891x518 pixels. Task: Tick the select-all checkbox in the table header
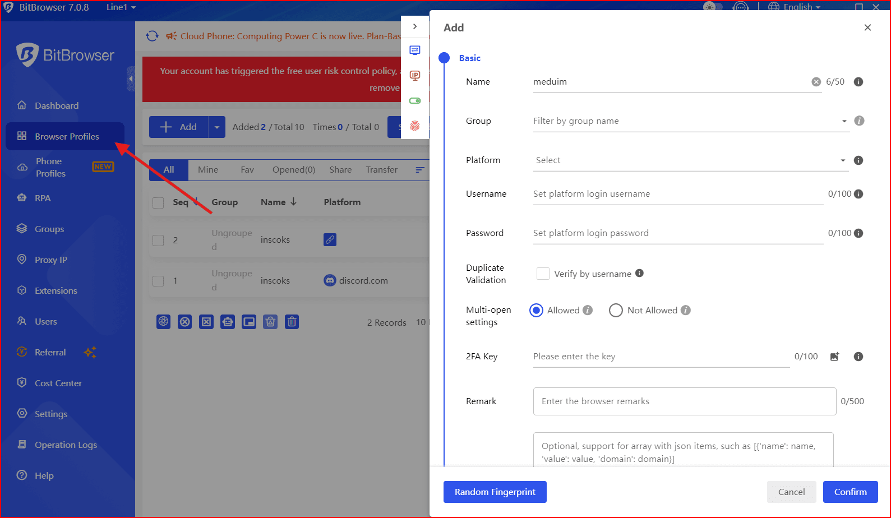tap(159, 202)
